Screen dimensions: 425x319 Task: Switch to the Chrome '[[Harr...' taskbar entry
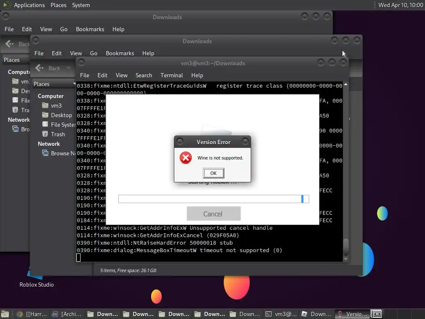pyautogui.click(x=32, y=314)
